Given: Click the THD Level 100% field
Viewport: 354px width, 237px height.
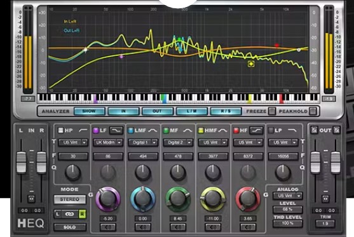Looking at the screenshot, I should pyautogui.click(x=288, y=224).
